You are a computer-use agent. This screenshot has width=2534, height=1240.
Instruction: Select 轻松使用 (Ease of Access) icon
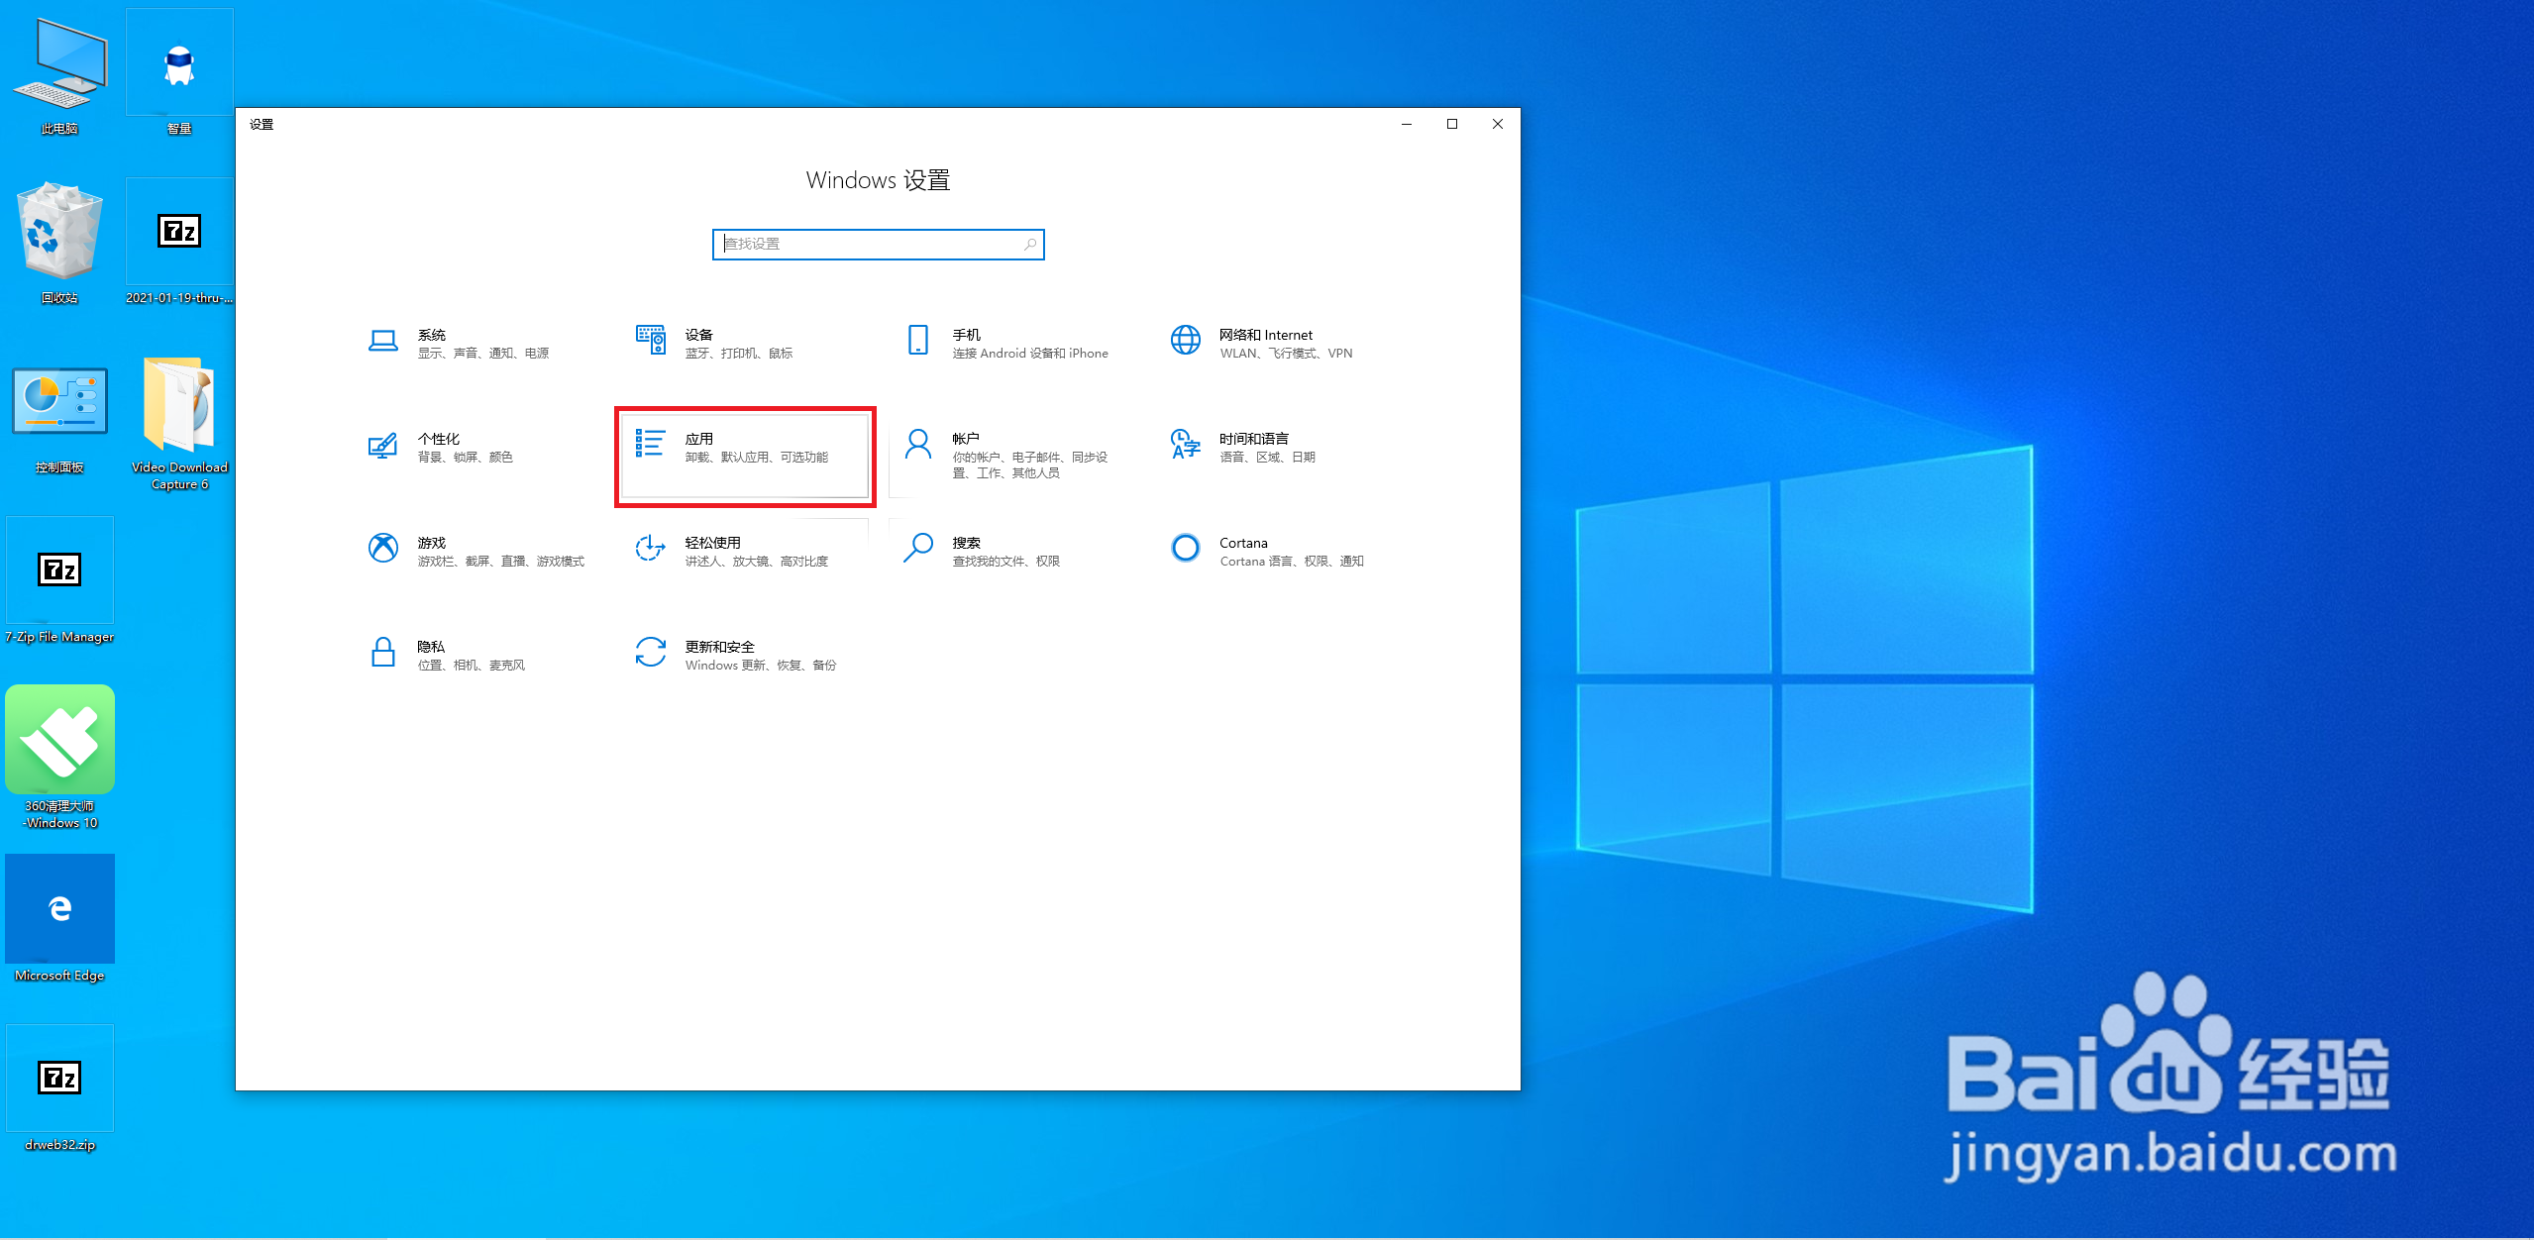(x=651, y=549)
